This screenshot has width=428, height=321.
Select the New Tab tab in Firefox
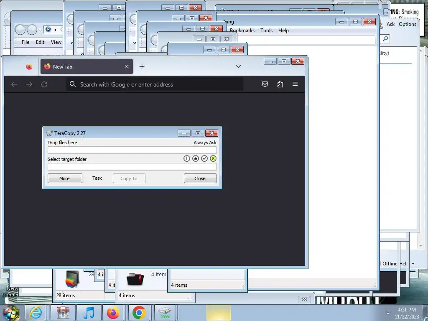coord(87,66)
